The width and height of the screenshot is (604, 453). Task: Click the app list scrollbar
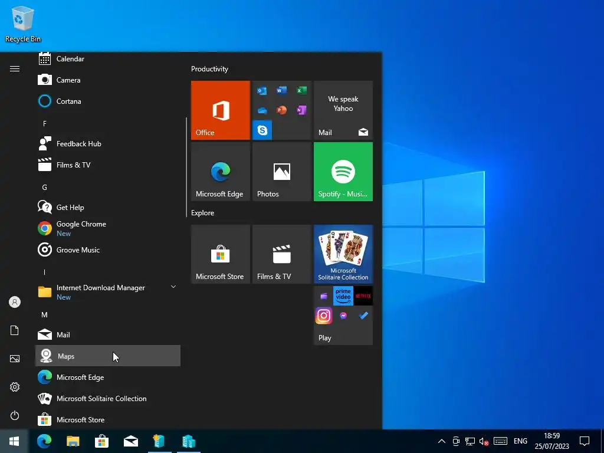click(186, 167)
